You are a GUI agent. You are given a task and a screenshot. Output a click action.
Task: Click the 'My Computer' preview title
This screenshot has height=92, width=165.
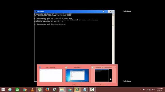51,67
